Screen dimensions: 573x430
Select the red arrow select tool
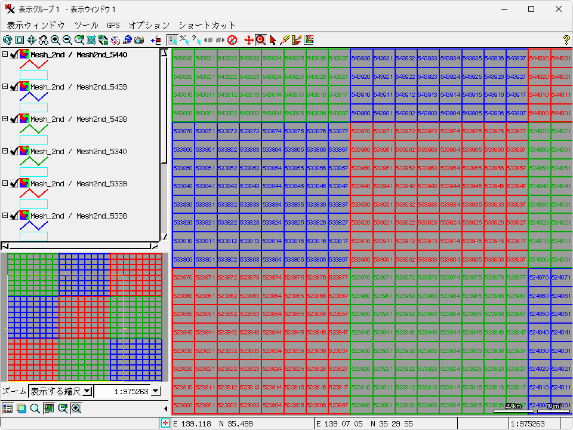(x=273, y=40)
